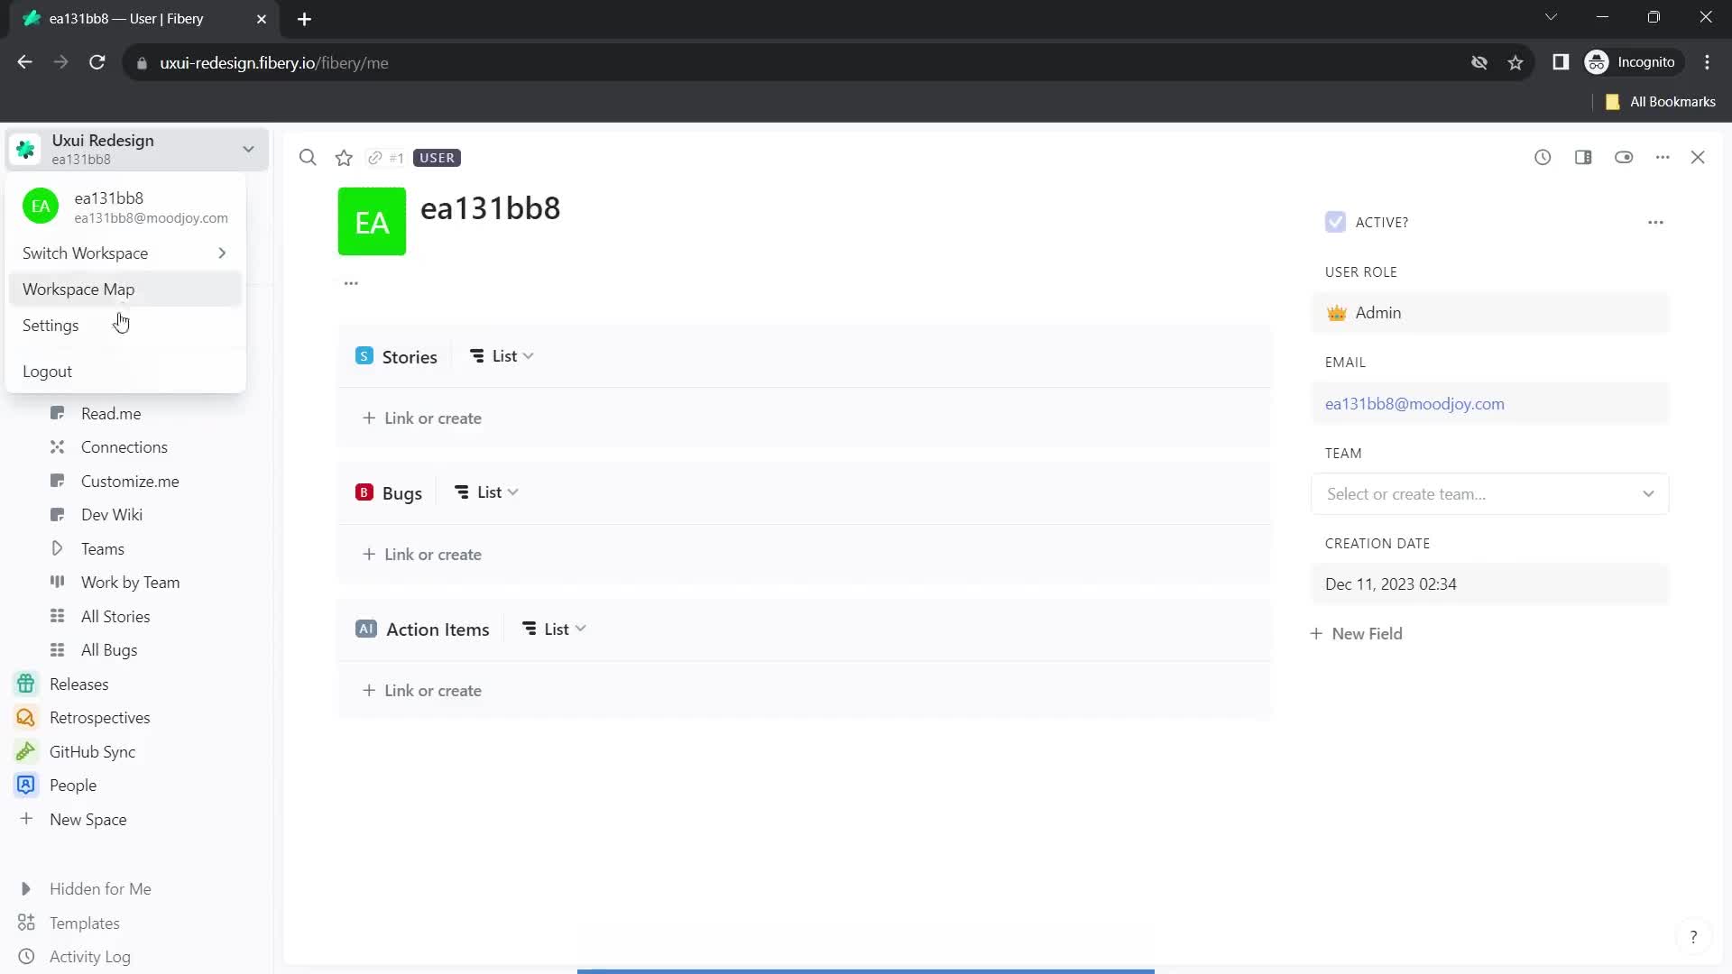Click the star/bookmark icon in toolbar
The width and height of the screenshot is (1732, 974).
[345, 157]
